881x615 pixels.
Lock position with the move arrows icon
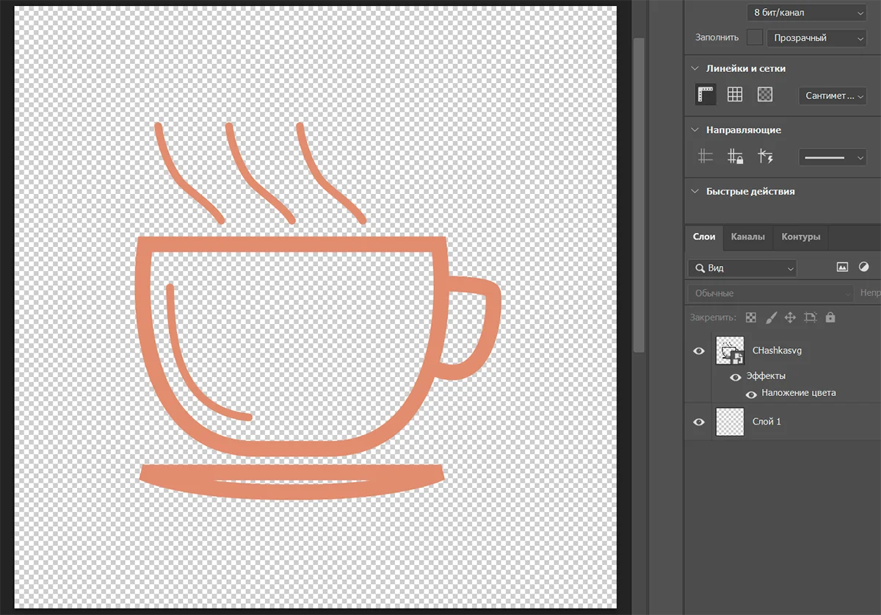(791, 317)
